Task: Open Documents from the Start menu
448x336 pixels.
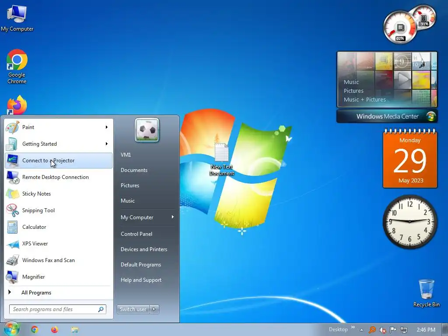Action: [x=134, y=170]
